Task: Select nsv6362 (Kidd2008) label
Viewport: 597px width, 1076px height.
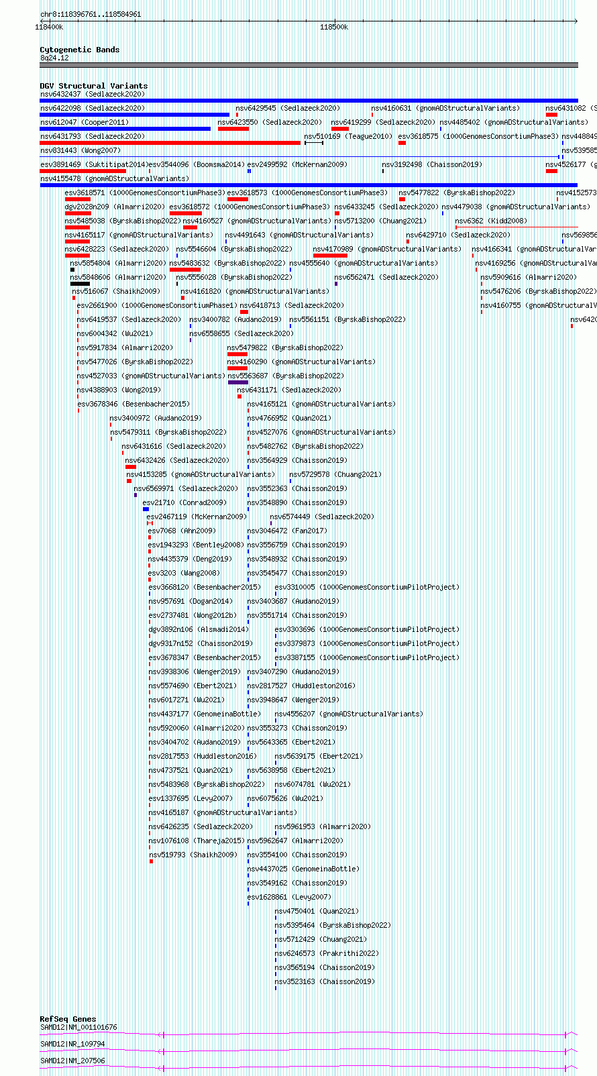Action: coord(492,221)
